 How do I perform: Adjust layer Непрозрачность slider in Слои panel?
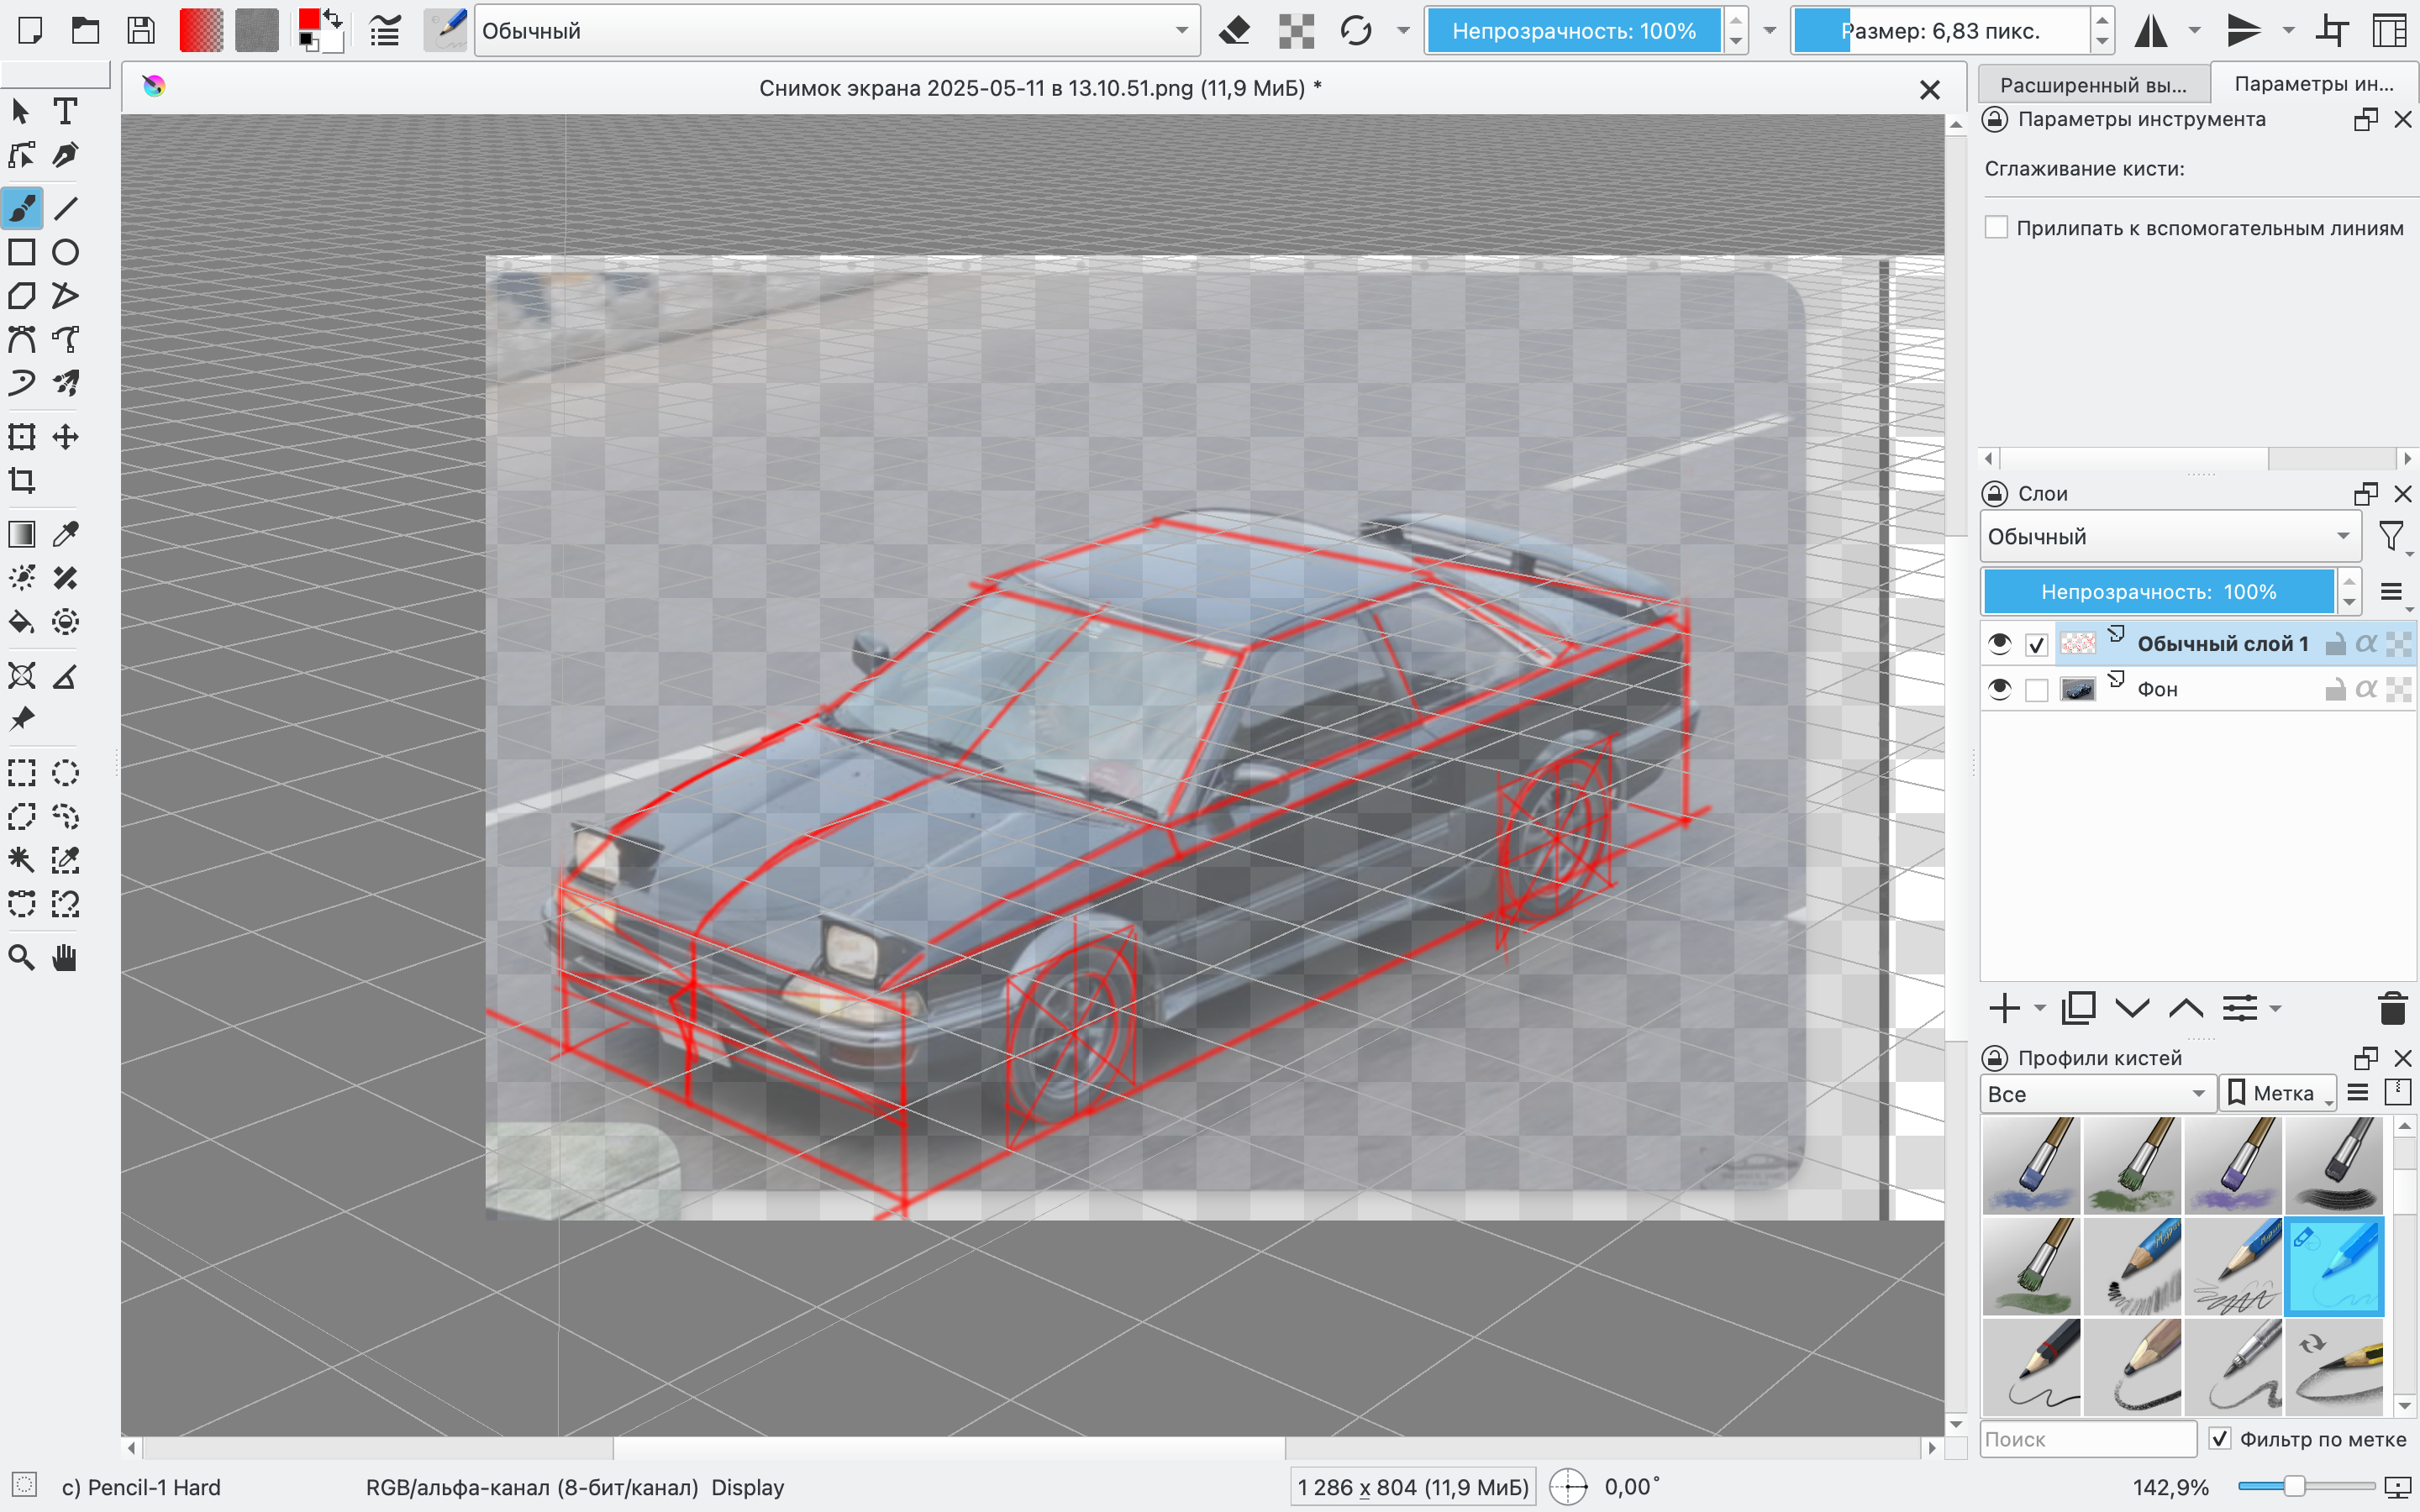coord(2157,592)
